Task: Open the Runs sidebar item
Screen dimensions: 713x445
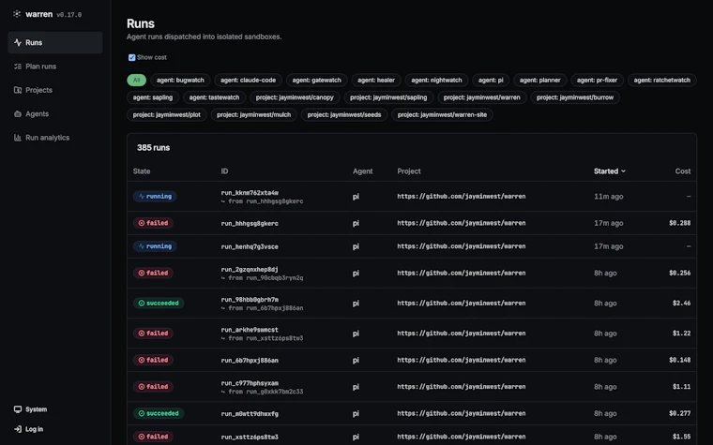Action: pyautogui.click(x=55, y=43)
